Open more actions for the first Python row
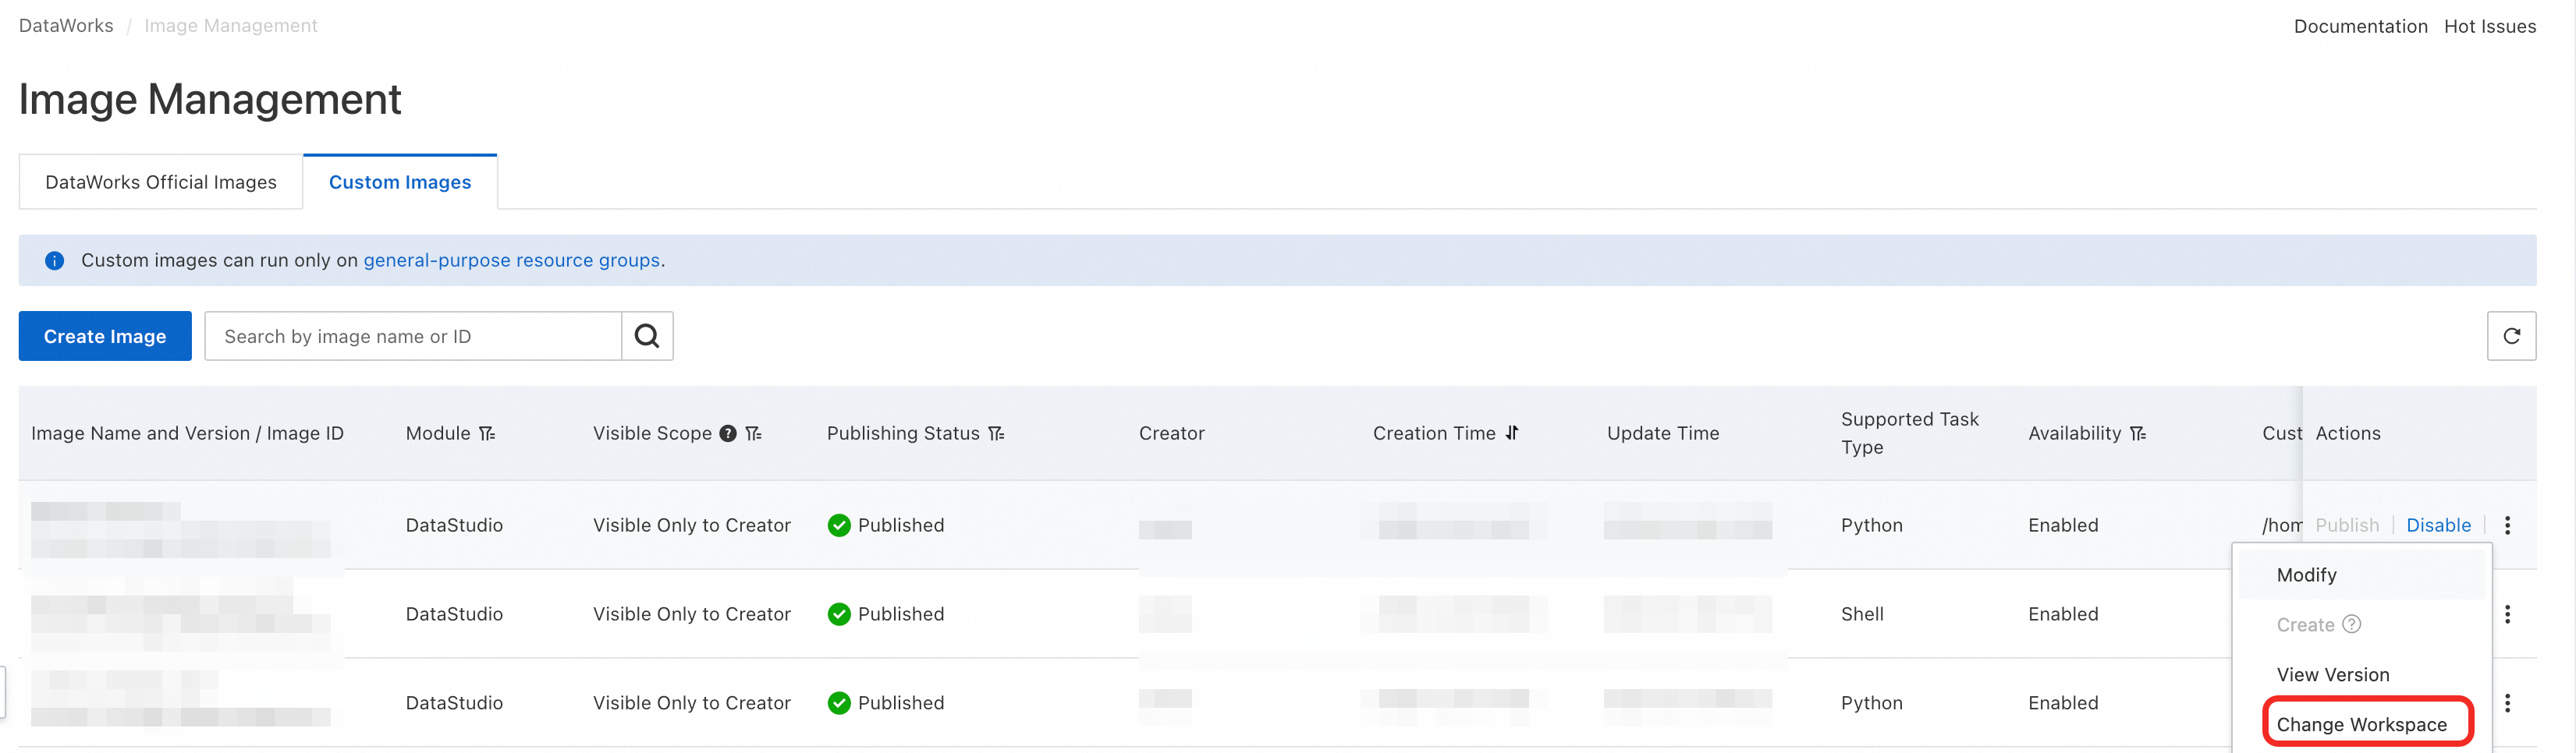Viewport: 2576px width, 753px height. pos(2507,525)
